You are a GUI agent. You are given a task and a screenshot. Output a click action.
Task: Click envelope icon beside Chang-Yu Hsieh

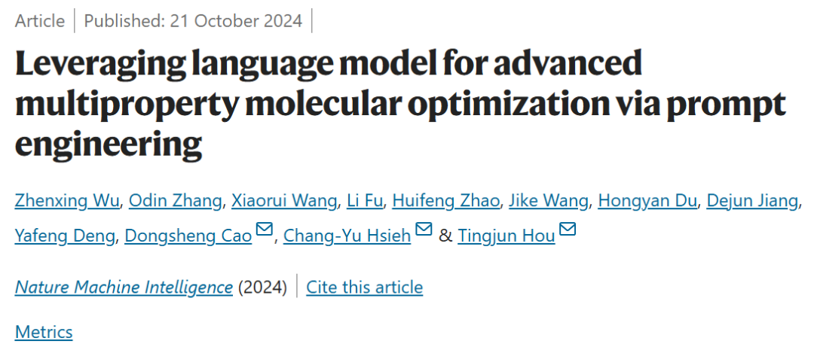[424, 230]
